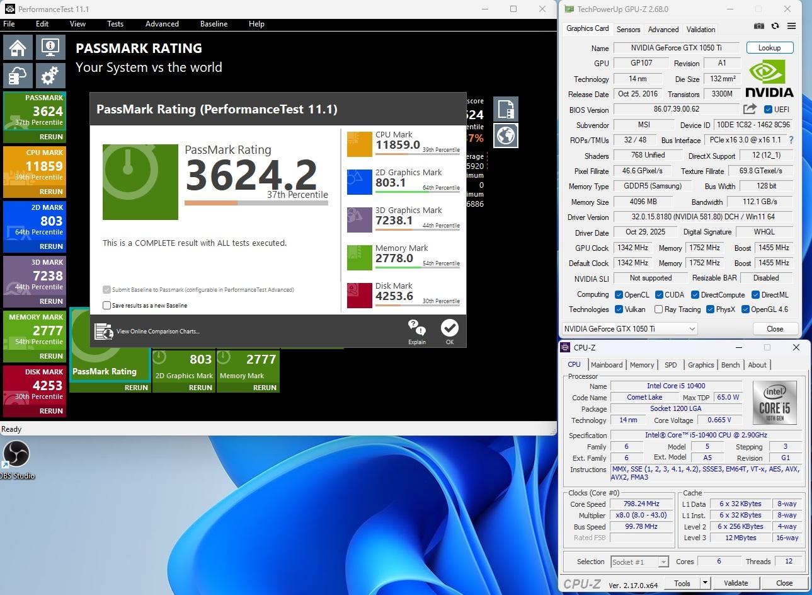Screen dimensions: 812x595
Task: Click the OK checkmark icon
Action: coord(450,328)
